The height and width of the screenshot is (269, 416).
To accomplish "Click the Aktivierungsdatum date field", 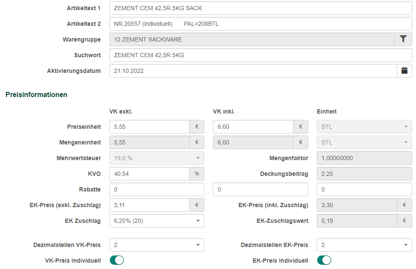I will pyautogui.click(x=253, y=71).
